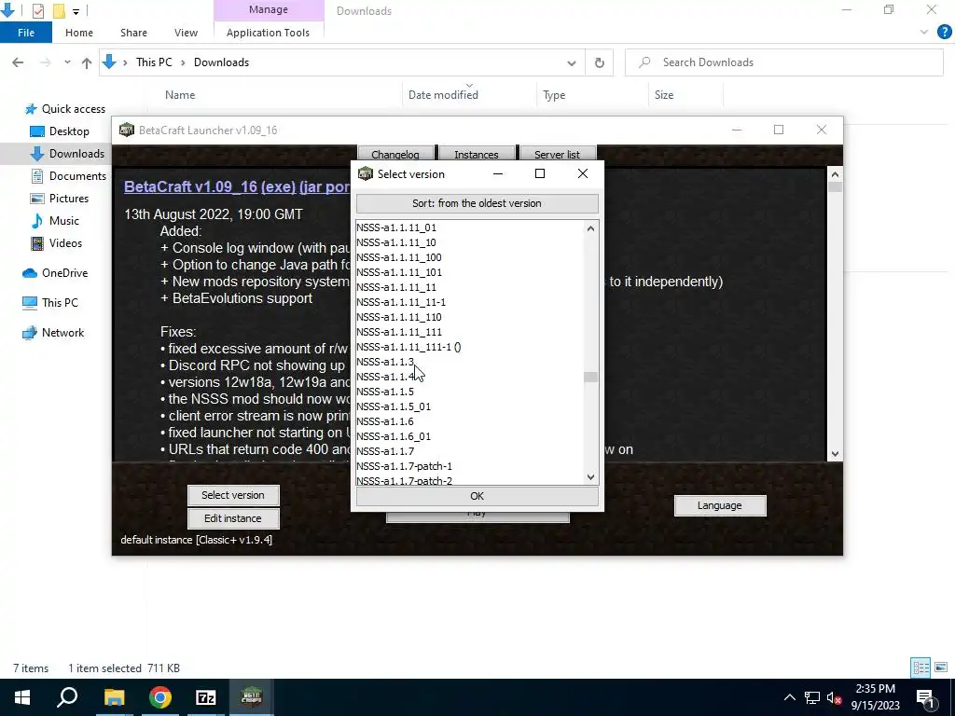This screenshot has width=955, height=716.
Task: Click Sort: from the oldest version button
Action: coord(477,203)
